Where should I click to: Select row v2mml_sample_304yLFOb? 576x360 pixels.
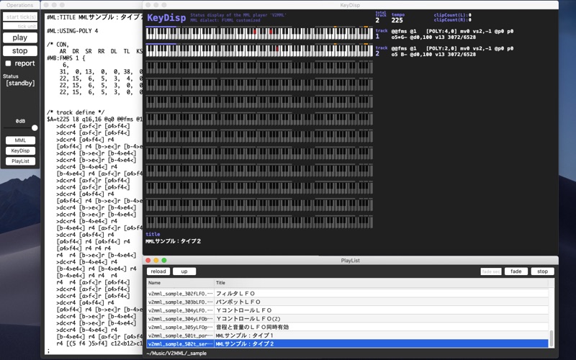click(x=348, y=319)
